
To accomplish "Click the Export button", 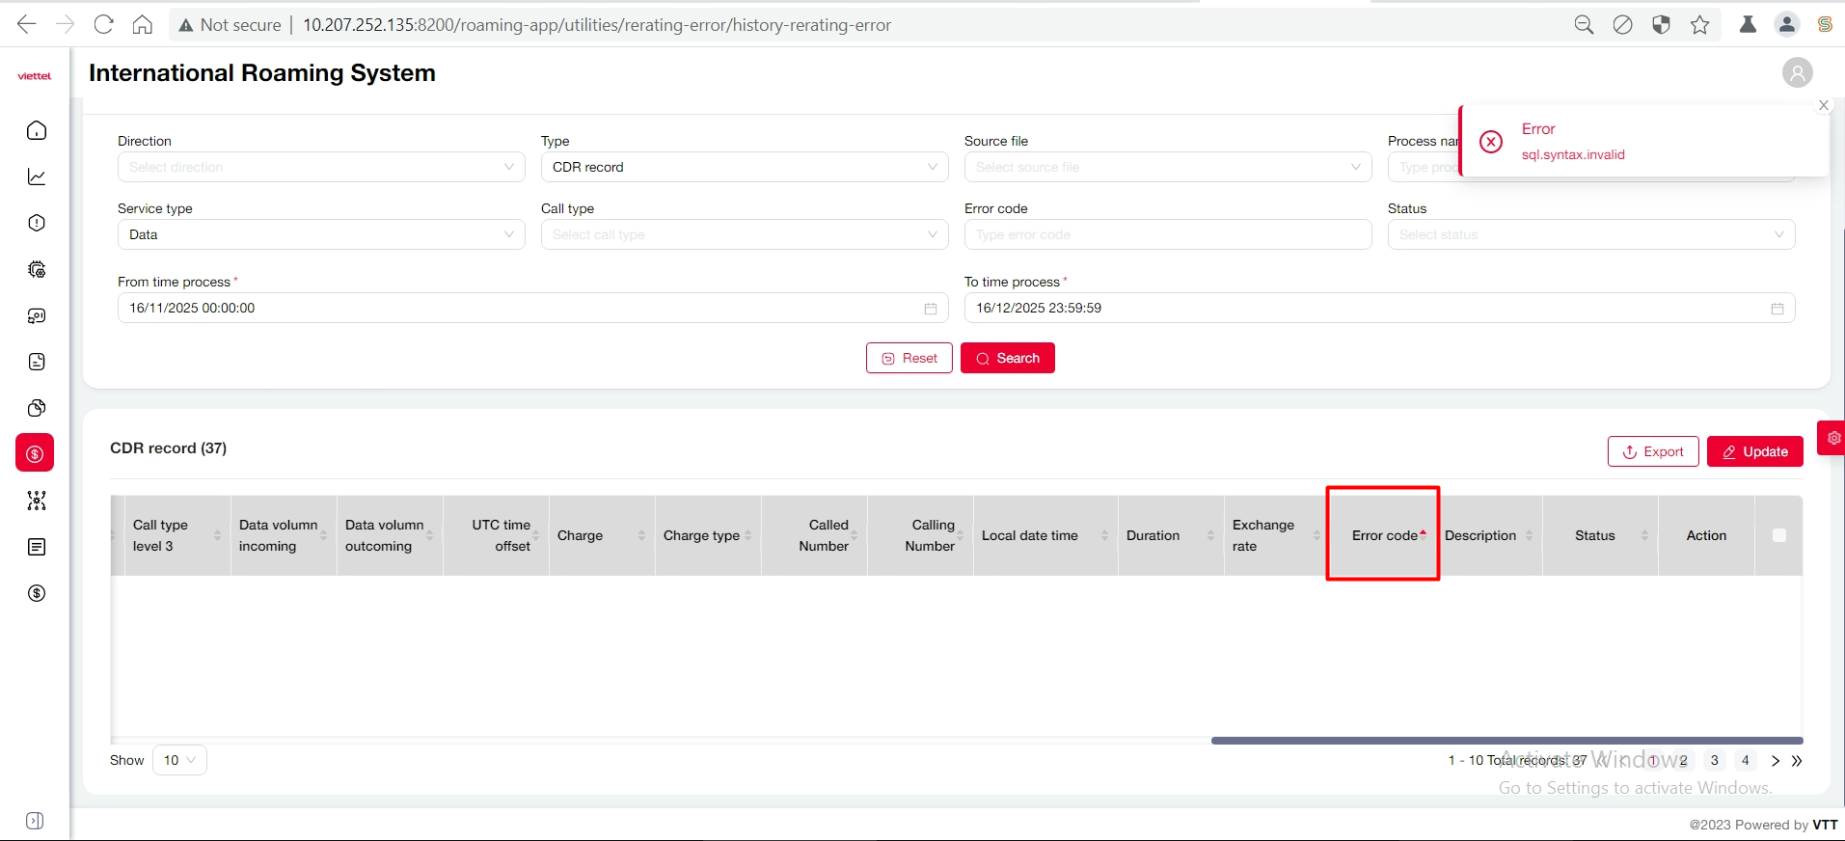I will click(x=1652, y=451).
